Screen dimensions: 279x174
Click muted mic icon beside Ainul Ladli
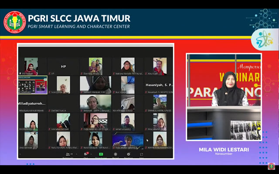(x=146, y=74)
